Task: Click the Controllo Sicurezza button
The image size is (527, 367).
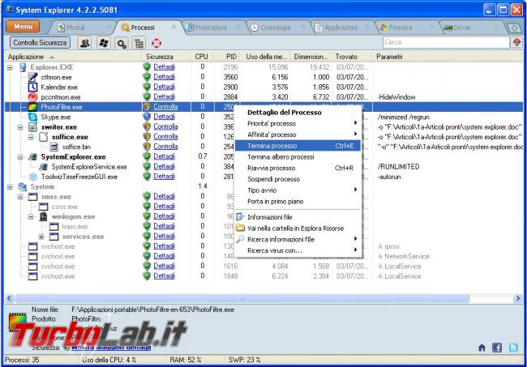Action: point(40,43)
